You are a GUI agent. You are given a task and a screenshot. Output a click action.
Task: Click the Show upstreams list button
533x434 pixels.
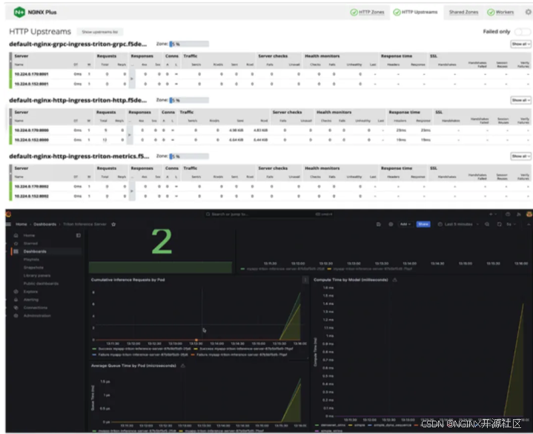(x=99, y=32)
